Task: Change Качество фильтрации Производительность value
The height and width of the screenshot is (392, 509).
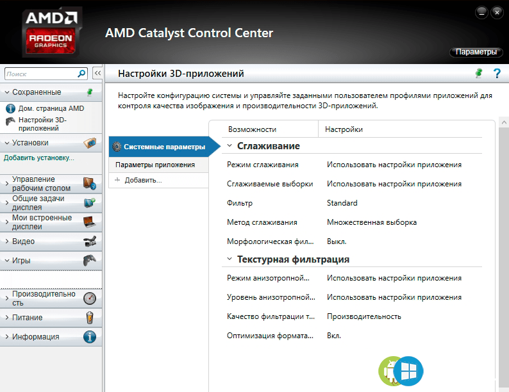Action: point(364,316)
